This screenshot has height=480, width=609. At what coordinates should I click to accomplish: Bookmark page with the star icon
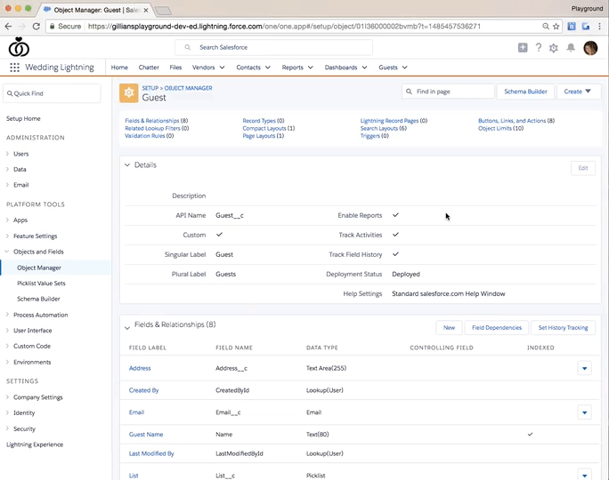coord(556,27)
